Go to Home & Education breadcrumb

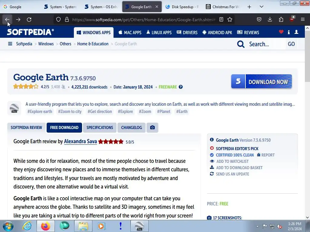(93, 44)
